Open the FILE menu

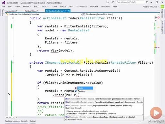tap(4, 6)
